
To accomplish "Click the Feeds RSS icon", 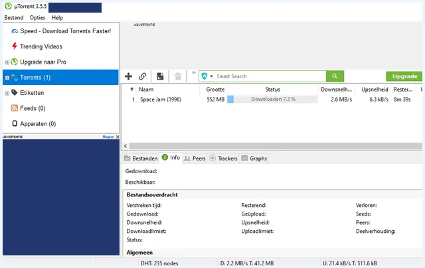I will (15, 108).
